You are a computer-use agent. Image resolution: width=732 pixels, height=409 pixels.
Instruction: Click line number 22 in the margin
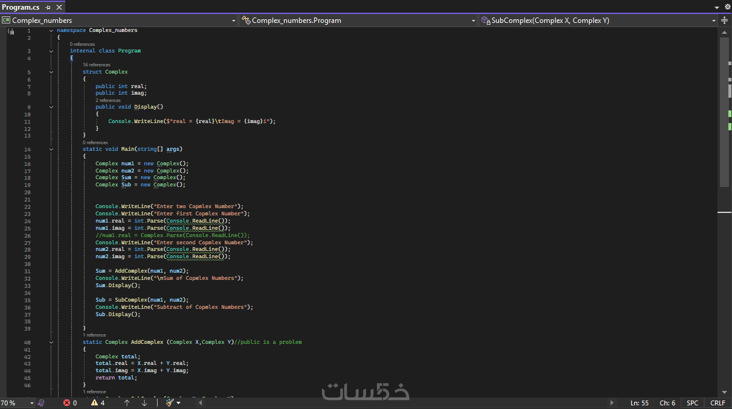[x=27, y=206]
